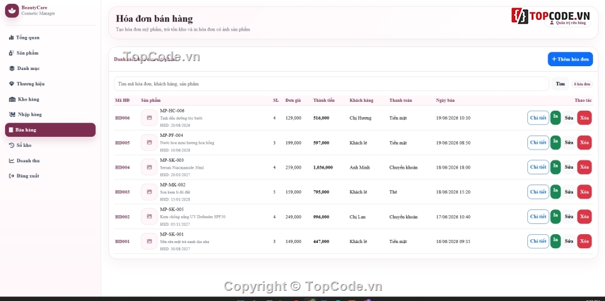Print invoice HD003 with In button
605x301 pixels.
click(x=555, y=192)
